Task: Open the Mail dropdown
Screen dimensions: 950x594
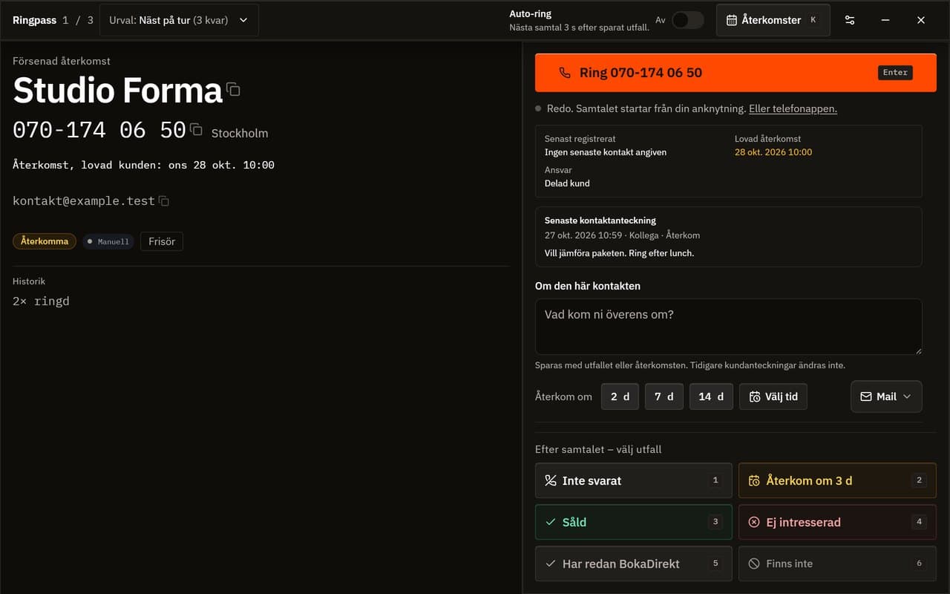Action: 886,396
